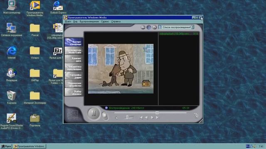Select the Pascal folder
Screen dimensions: 266x149
[35, 30]
